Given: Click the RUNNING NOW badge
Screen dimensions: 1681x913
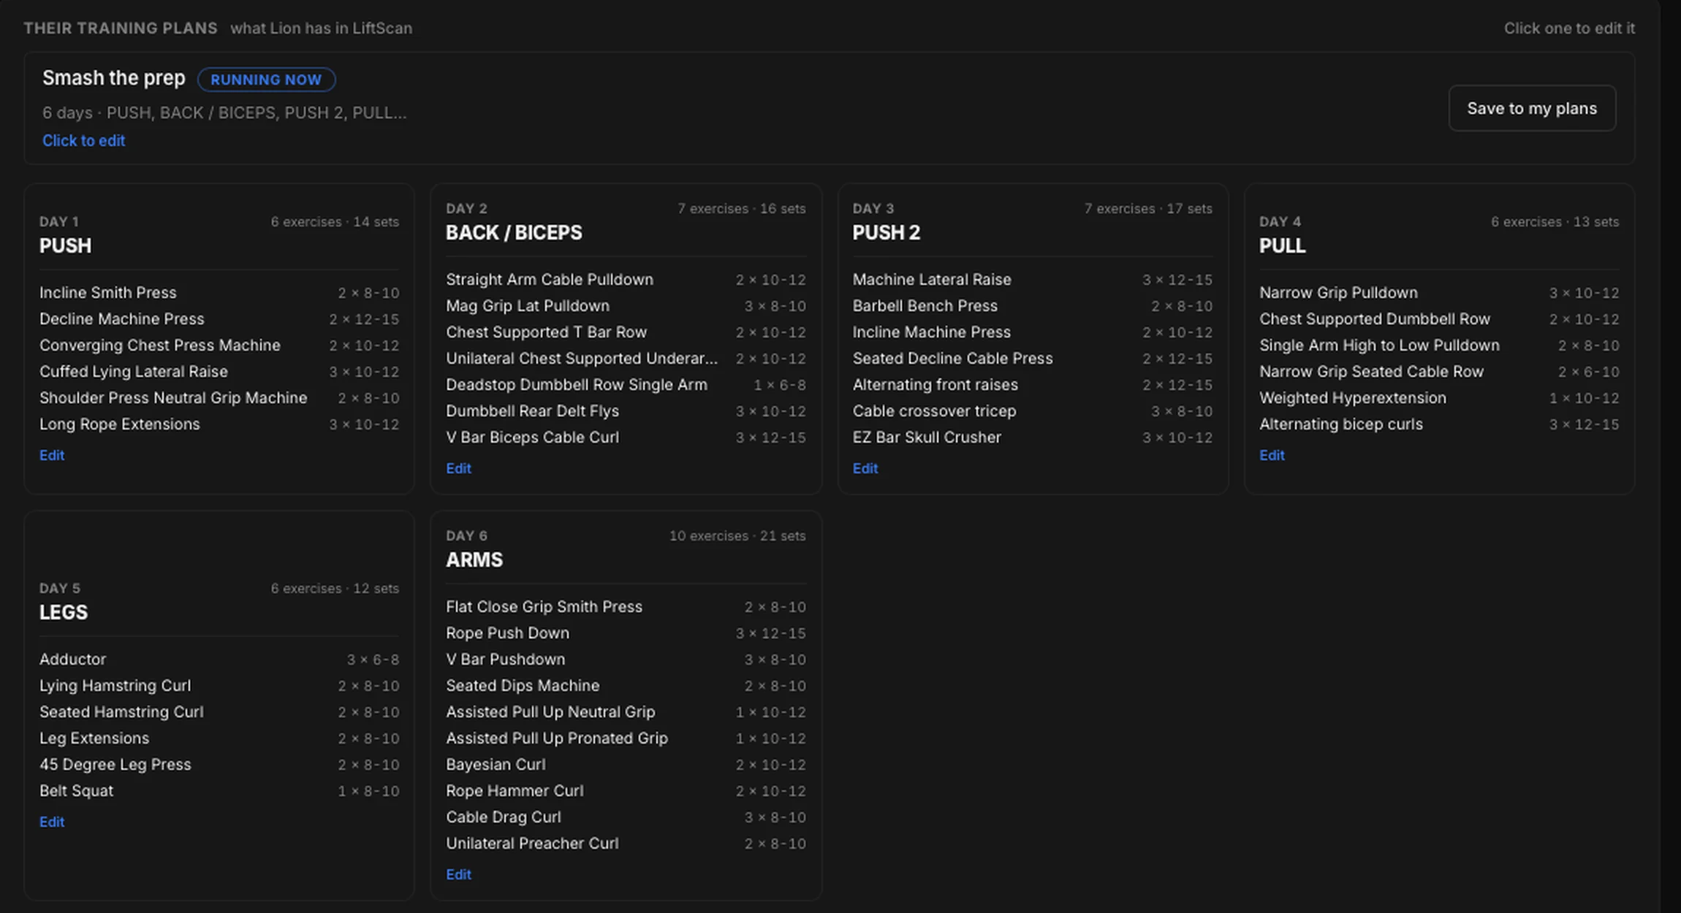Looking at the screenshot, I should [x=266, y=80].
